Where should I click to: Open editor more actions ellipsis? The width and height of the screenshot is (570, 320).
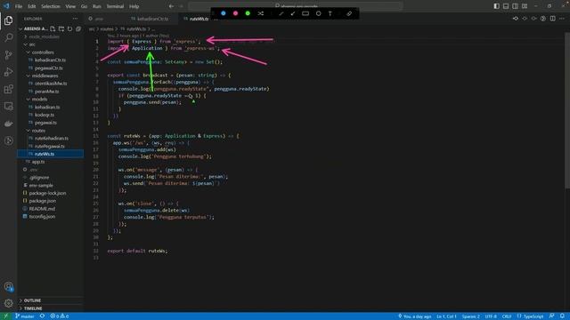[562, 19]
